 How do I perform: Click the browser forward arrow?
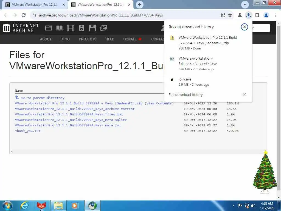(15, 15)
